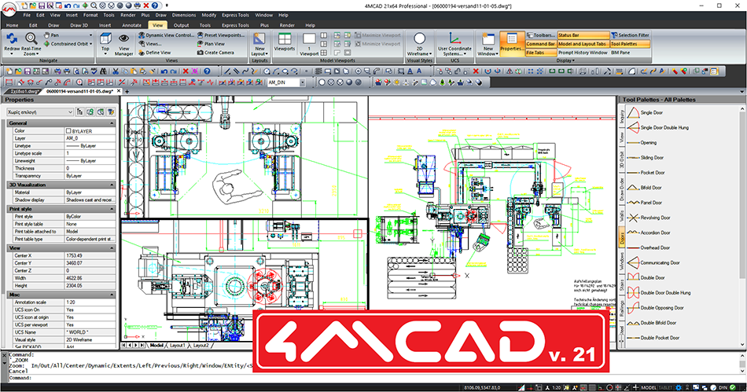
Task: Toggle the Status Bar display
Action: tap(583, 35)
